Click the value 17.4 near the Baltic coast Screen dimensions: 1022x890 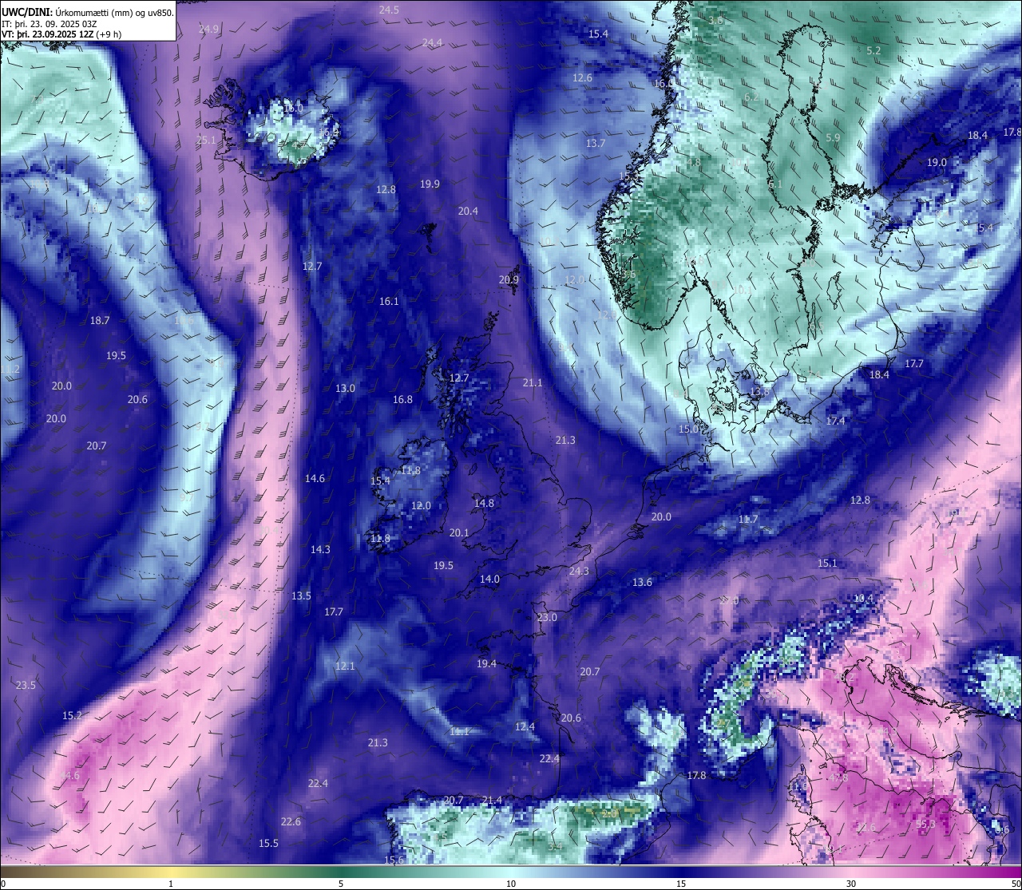[835, 420]
